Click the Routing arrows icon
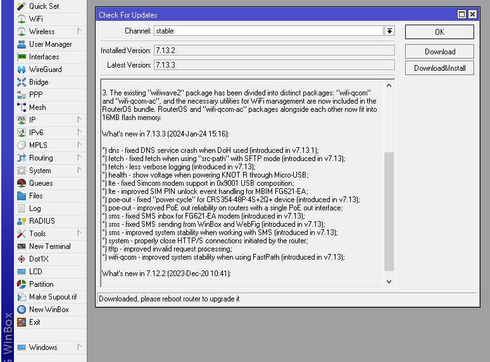 coord(22,158)
